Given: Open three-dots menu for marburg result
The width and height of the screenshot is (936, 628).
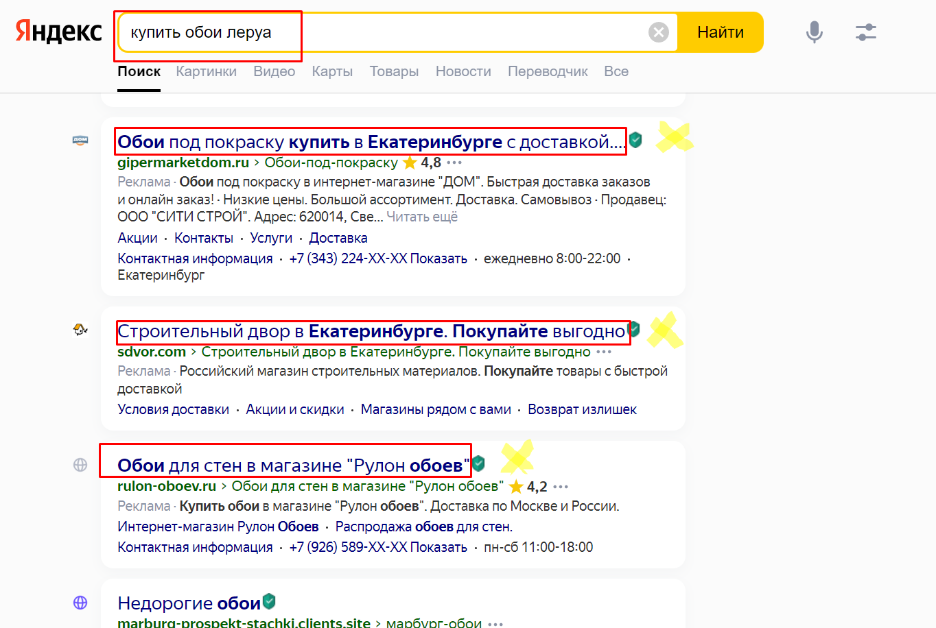Looking at the screenshot, I should (495, 623).
